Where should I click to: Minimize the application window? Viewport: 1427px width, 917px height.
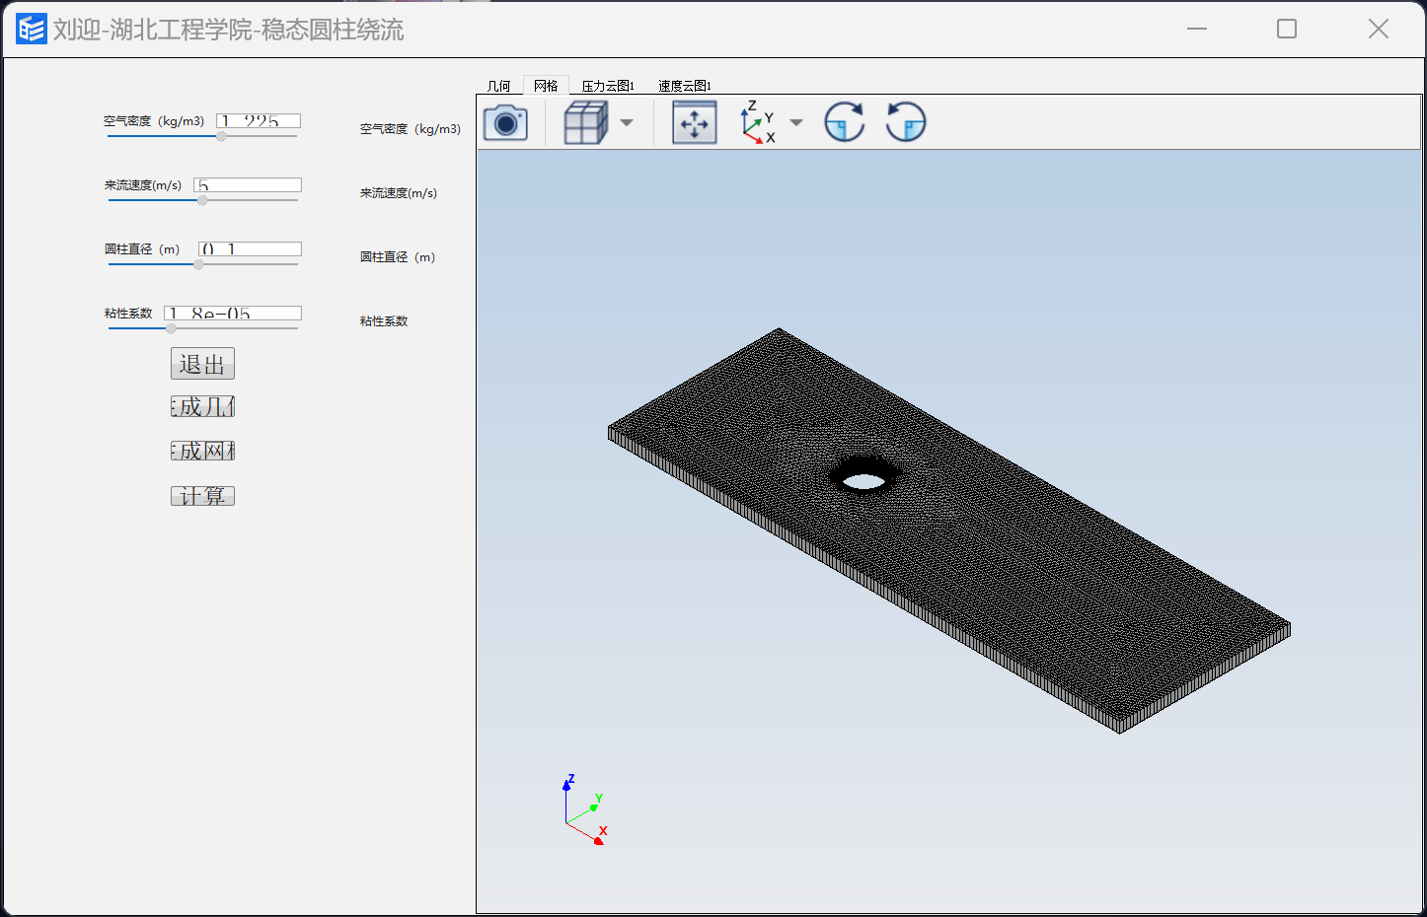[x=1197, y=29]
